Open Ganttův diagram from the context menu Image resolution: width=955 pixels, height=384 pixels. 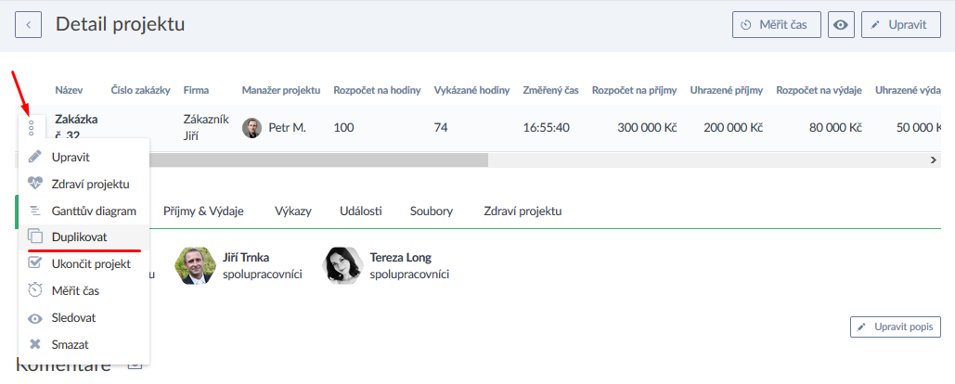click(x=94, y=211)
